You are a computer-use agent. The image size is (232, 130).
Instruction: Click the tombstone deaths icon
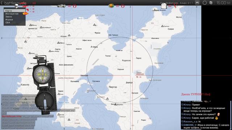click(164, 6)
